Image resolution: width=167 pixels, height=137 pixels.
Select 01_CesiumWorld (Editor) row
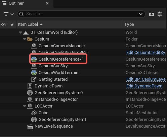83,32
